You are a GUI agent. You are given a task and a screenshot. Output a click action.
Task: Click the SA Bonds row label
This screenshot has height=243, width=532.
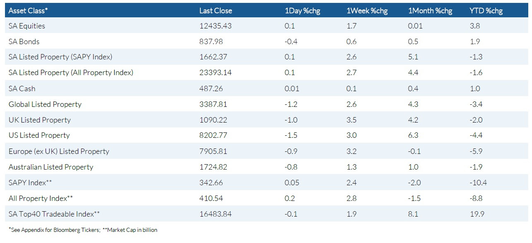pos(24,42)
